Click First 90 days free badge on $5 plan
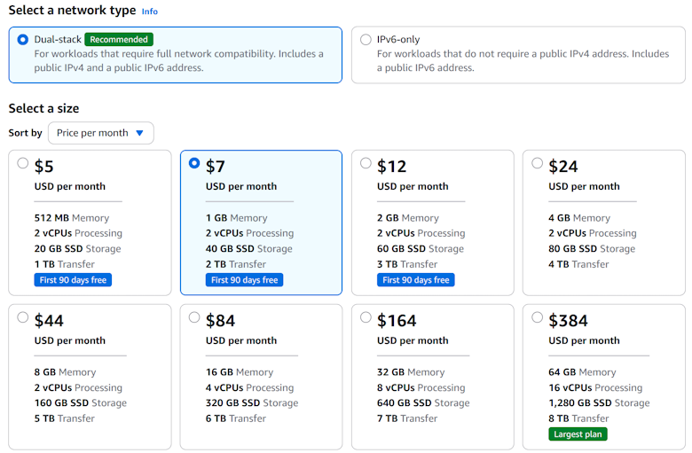This screenshot has width=692, height=453. [73, 280]
